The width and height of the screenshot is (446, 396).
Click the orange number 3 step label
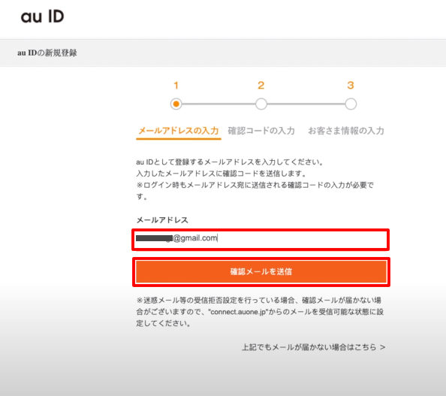pyautogui.click(x=351, y=86)
